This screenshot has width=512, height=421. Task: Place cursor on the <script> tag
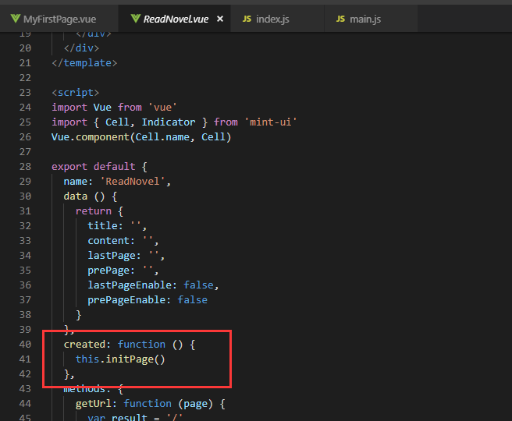point(75,93)
